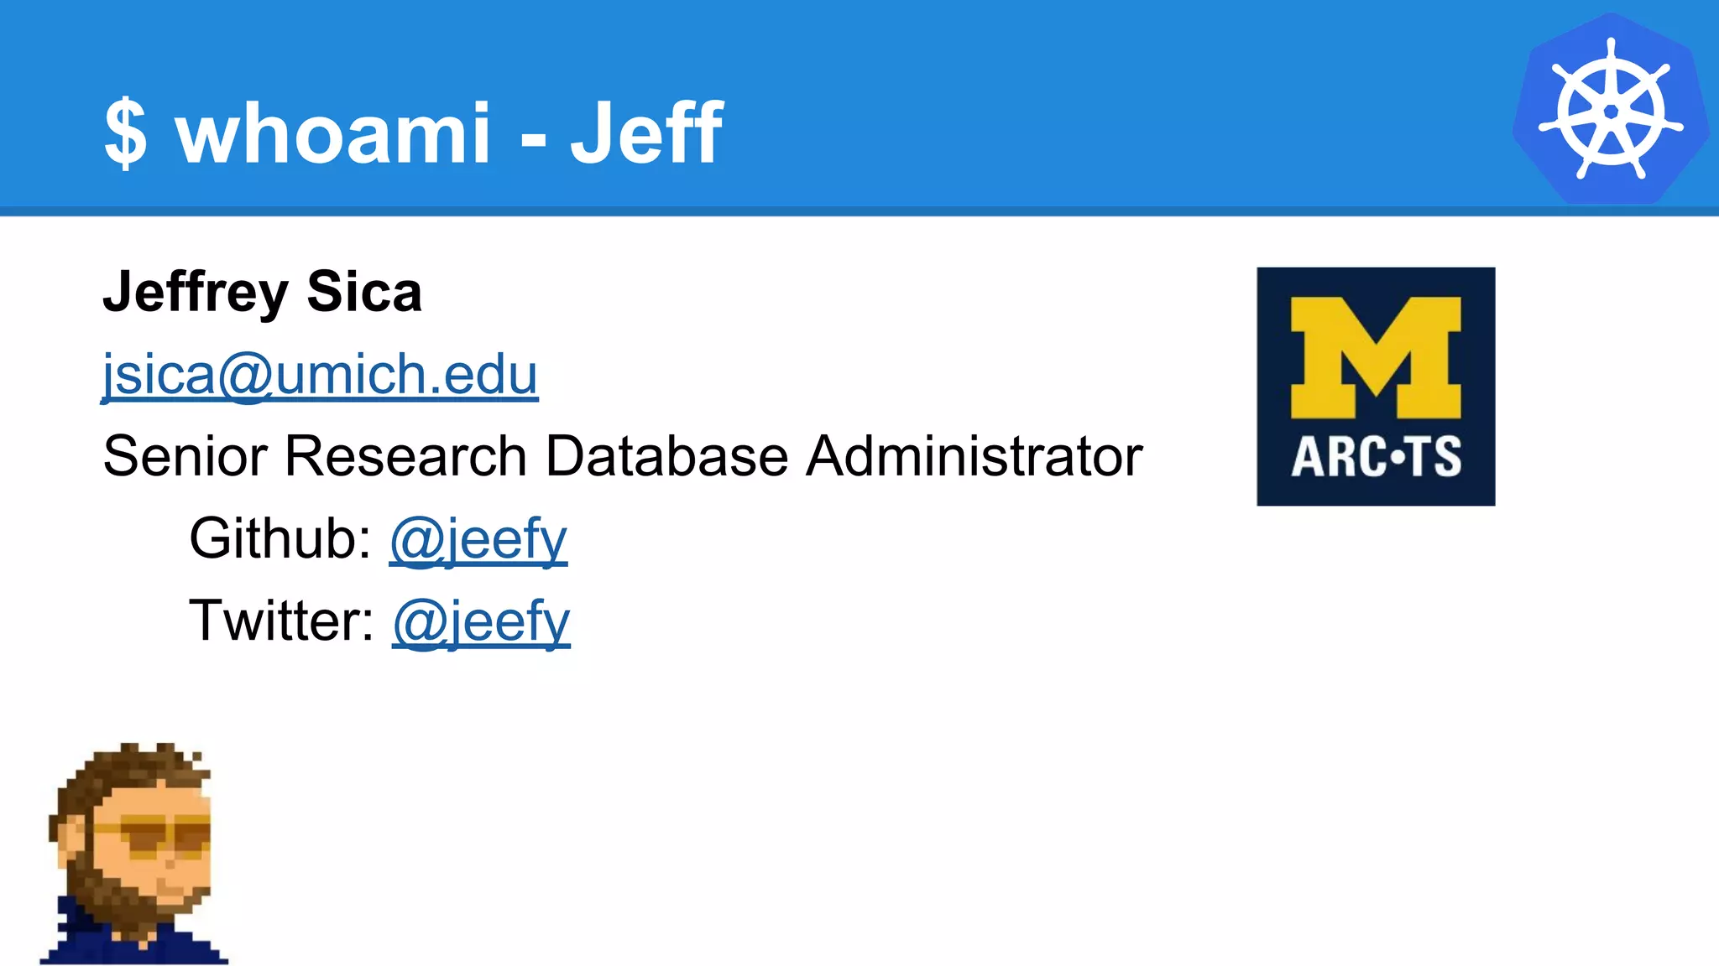Click the words "Senior Research" in the job title
The height and width of the screenshot is (966, 1719).
tap(315, 456)
